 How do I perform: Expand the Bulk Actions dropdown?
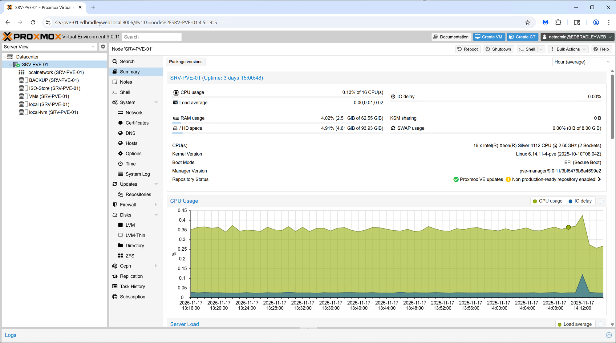point(568,49)
